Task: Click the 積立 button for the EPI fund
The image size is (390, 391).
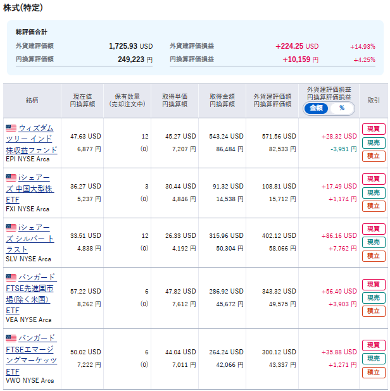Action: 374,156
